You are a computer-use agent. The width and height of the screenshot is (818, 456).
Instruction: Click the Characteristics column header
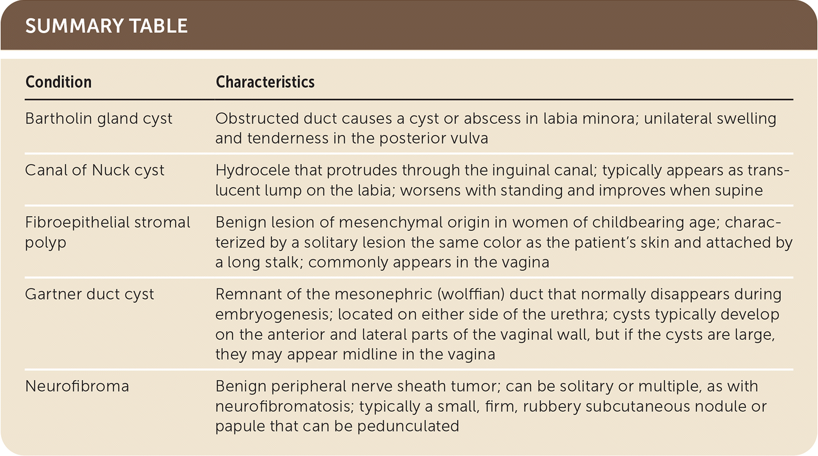tap(265, 82)
